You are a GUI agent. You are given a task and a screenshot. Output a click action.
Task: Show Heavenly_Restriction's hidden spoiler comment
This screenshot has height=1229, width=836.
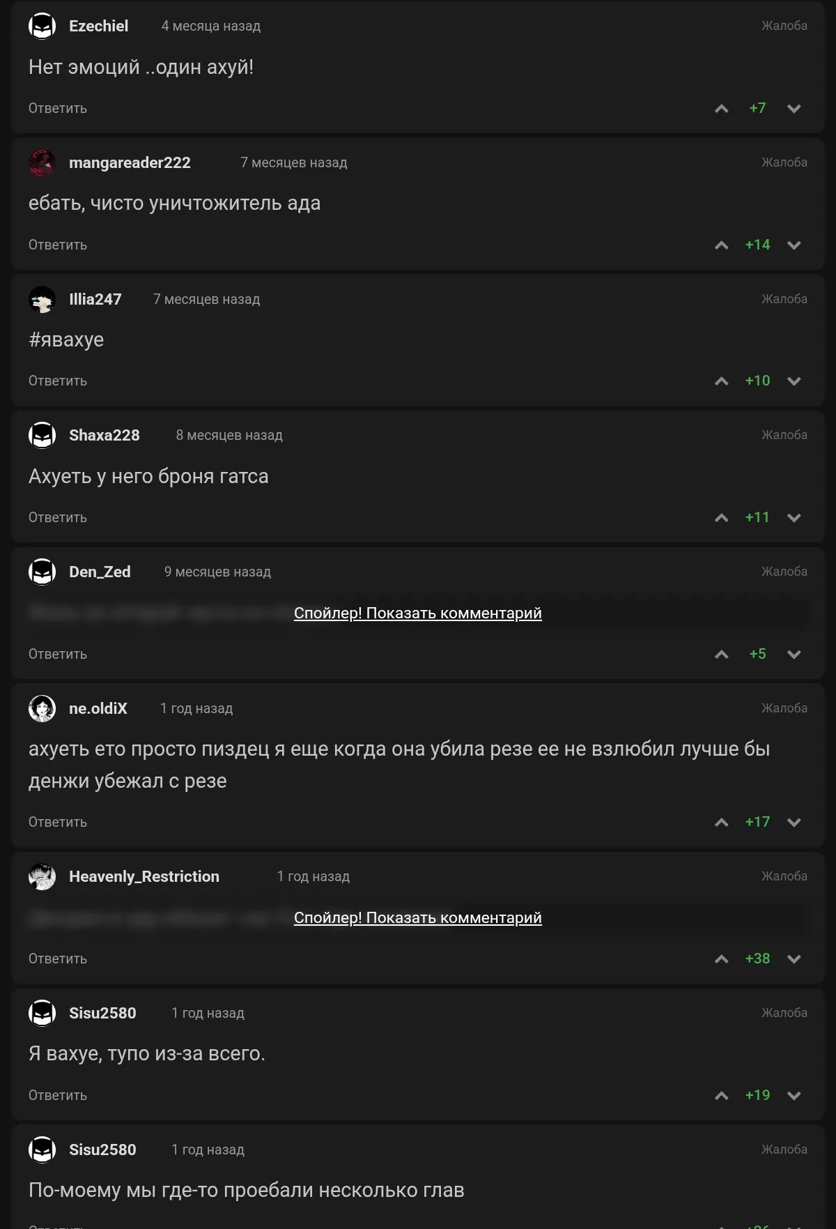[x=417, y=918]
